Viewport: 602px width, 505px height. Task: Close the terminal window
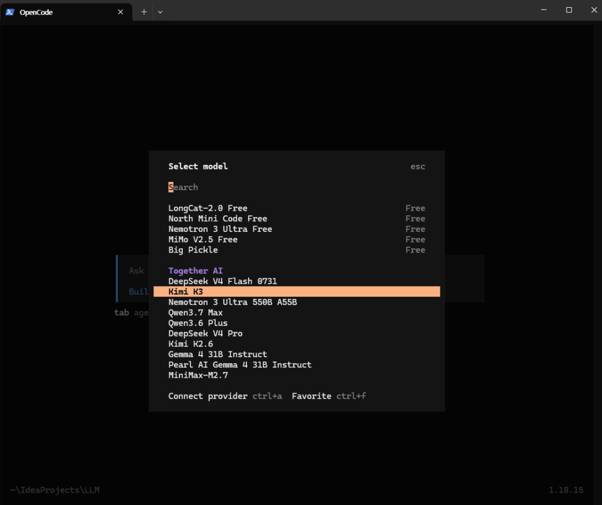[x=594, y=10]
